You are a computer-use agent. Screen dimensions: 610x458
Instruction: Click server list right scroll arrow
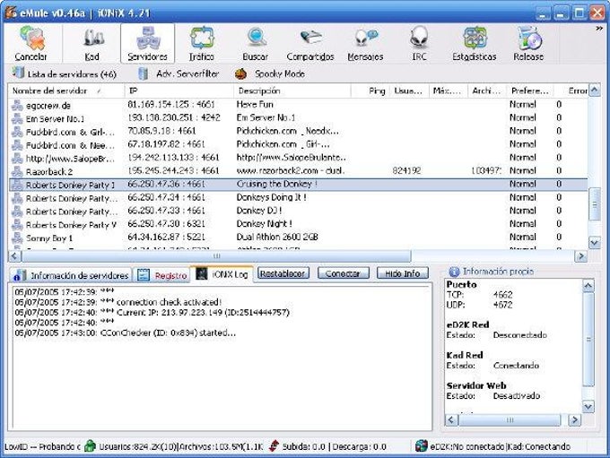pos(580,256)
